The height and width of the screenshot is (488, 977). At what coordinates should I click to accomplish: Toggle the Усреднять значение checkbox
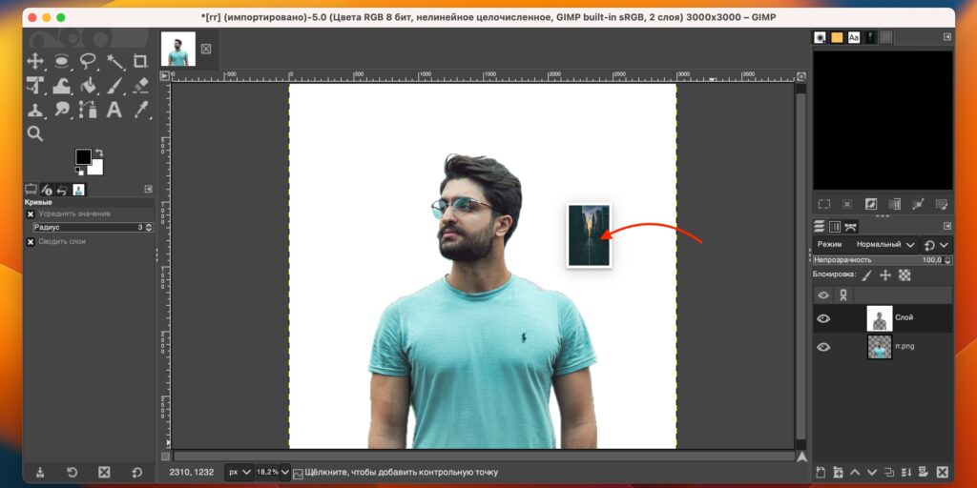click(31, 214)
